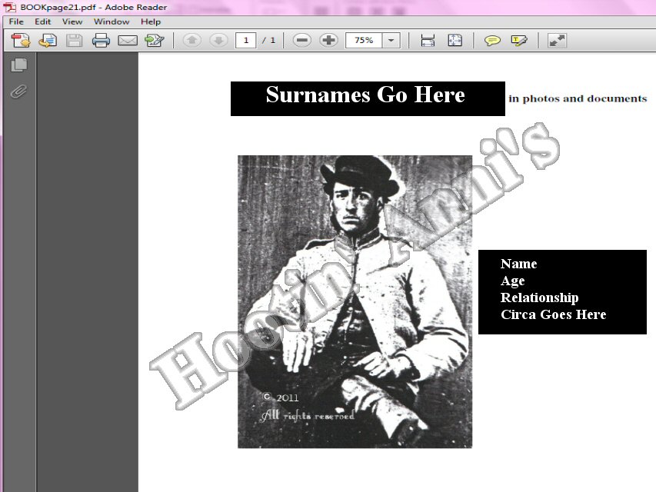Switch to read mode fullscreen icon
This screenshot has height=492, width=656.
pos(557,41)
